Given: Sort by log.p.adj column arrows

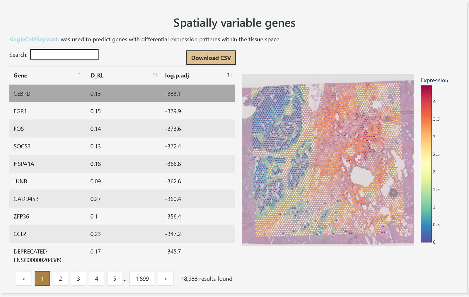Looking at the screenshot, I should point(230,75).
